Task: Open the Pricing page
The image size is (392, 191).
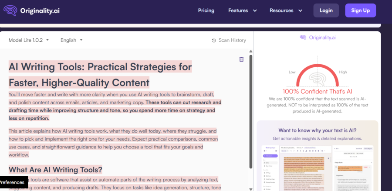Action: point(206,10)
